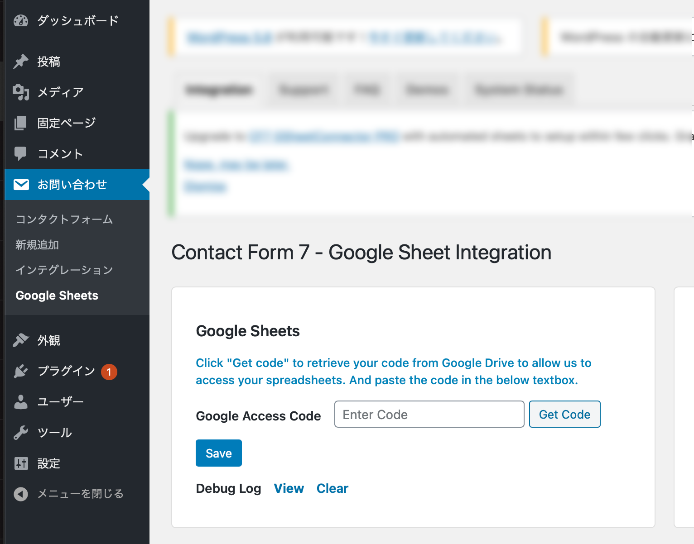Open インテグレーション submenu item
Image resolution: width=694 pixels, height=544 pixels.
(x=64, y=270)
